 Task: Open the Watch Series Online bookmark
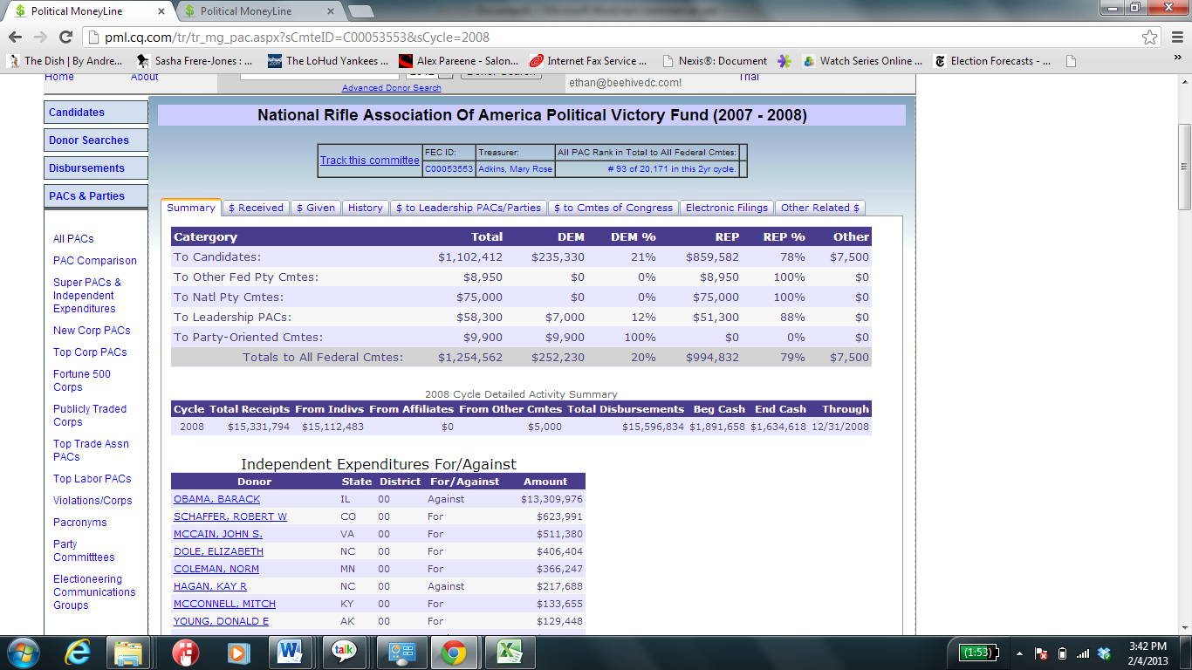point(862,61)
